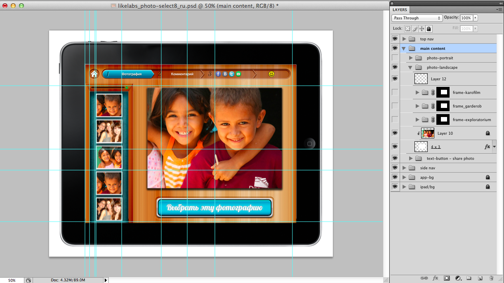Create a new layer with the page icon
504x283 pixels.
[x=480, y=278]
